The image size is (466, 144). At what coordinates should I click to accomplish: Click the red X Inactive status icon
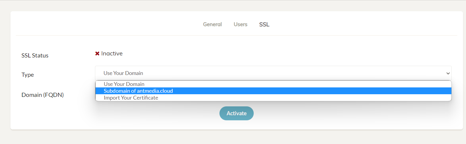click(97, 54)
